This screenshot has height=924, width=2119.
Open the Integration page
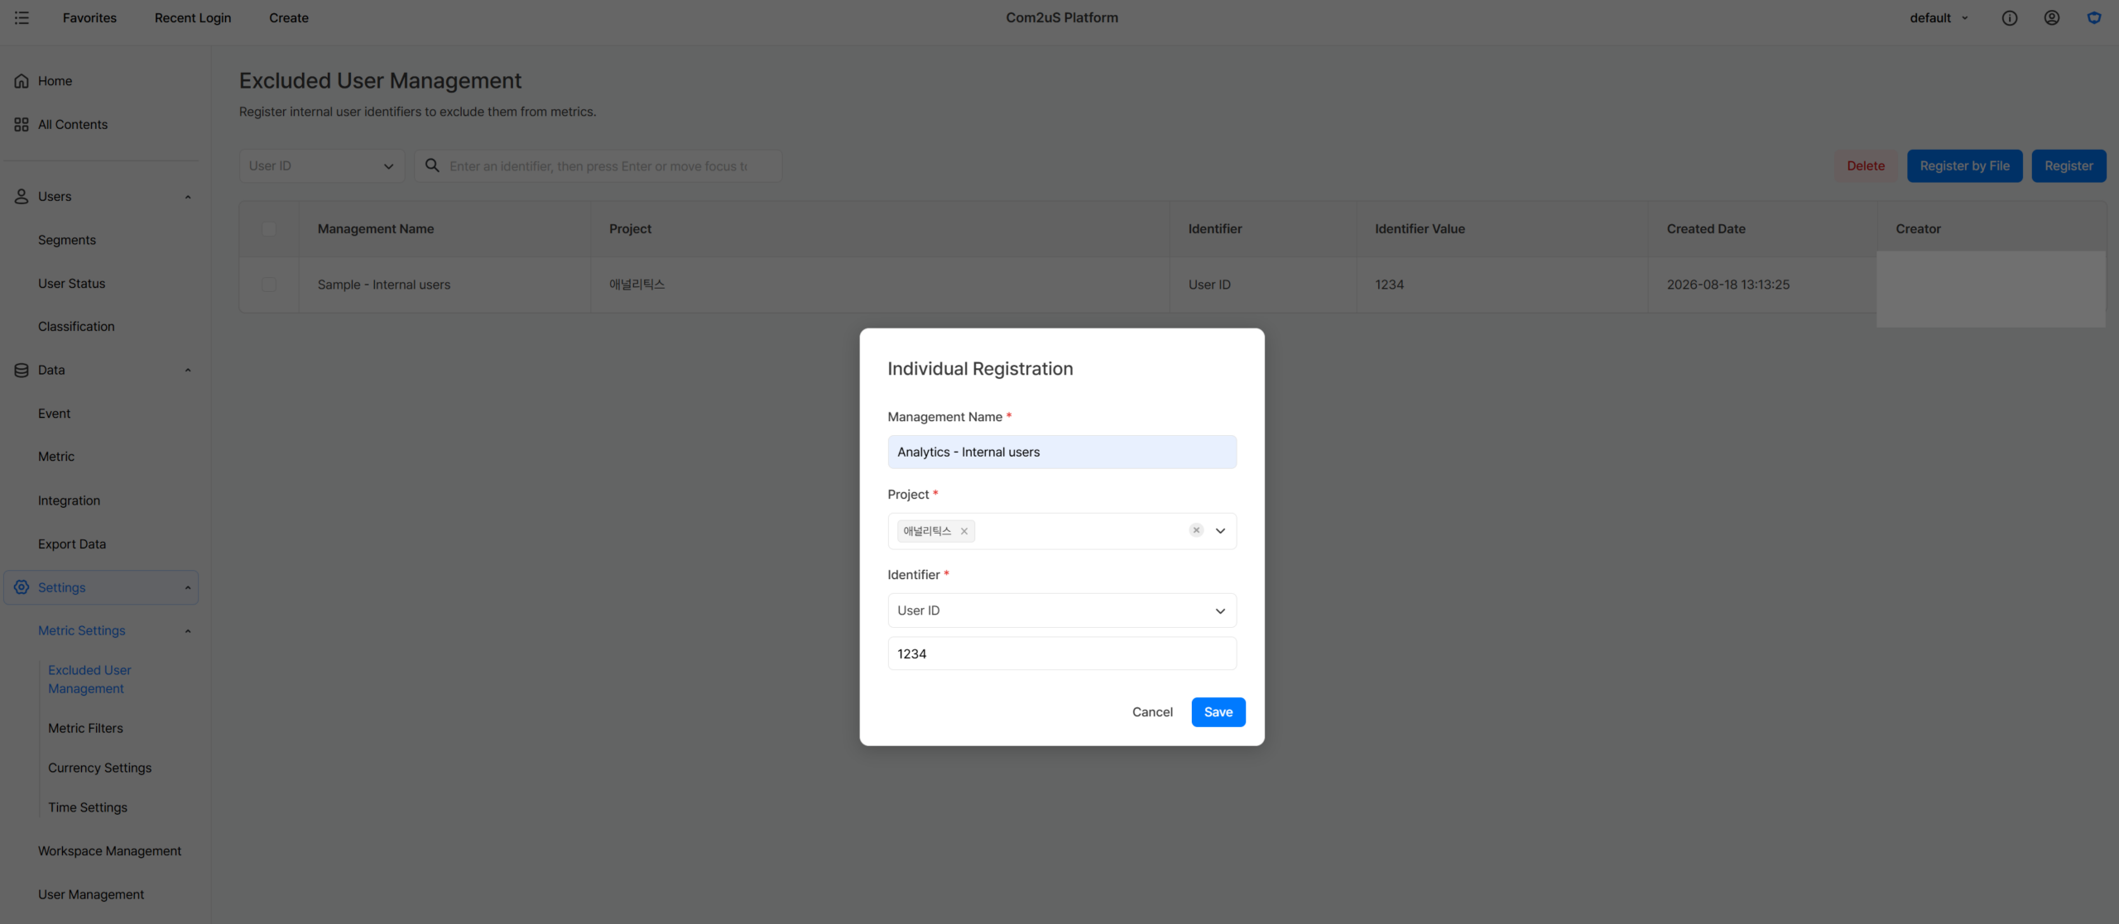point(69,500)
